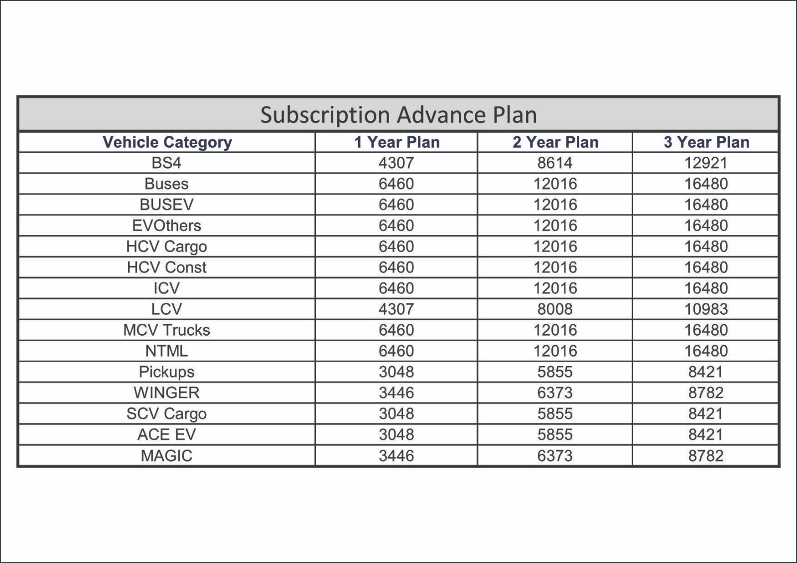Click the 2 Year Plan header
797x563 pixels.
pos(555,142)
